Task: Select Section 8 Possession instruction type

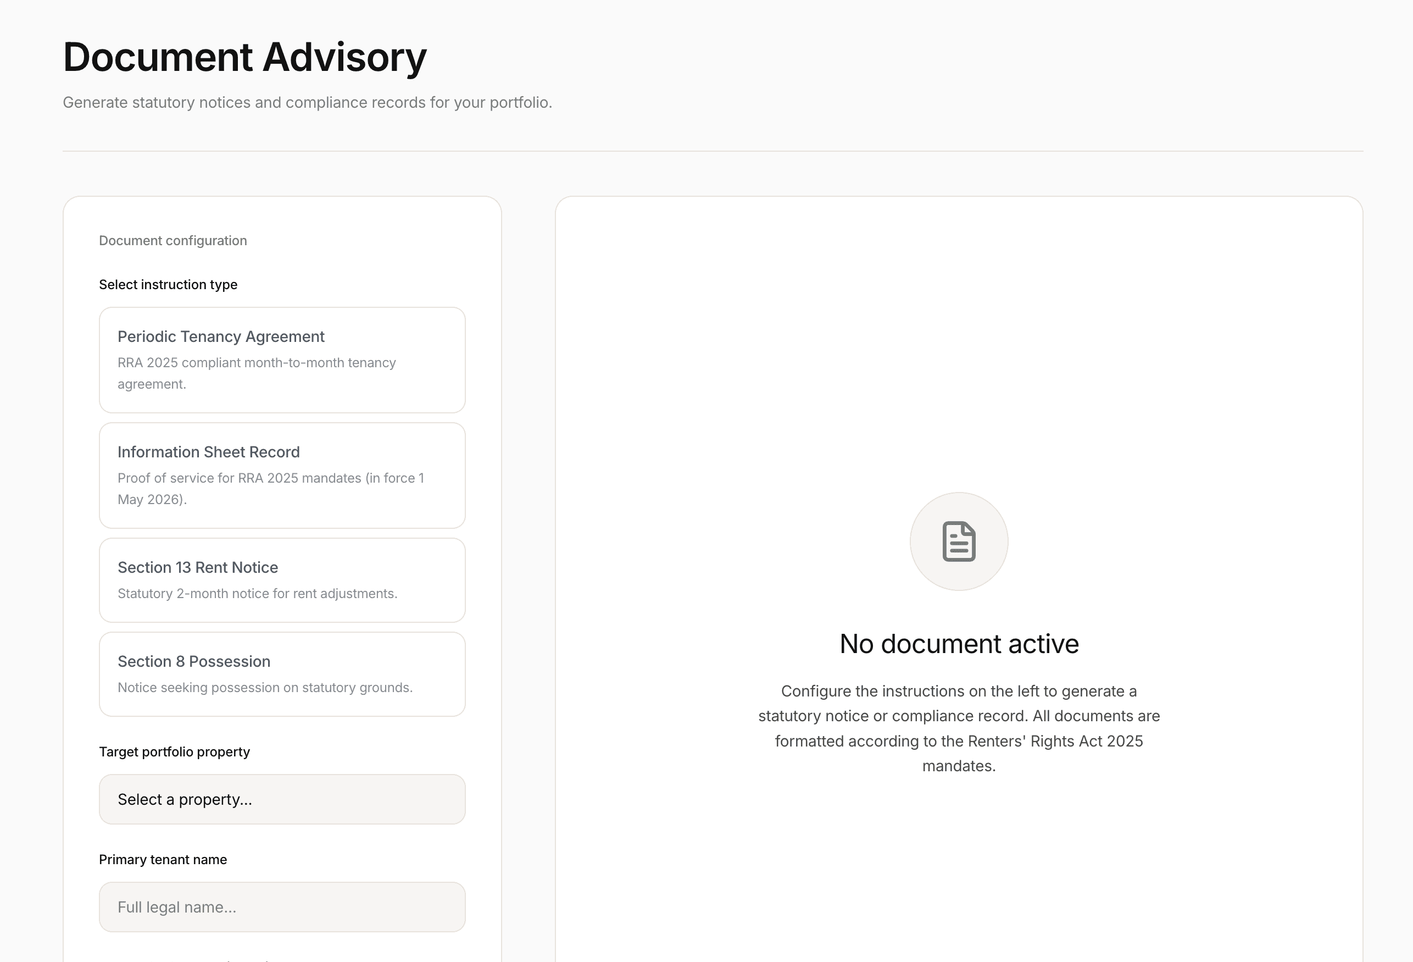Action: [x=282, y=674]
